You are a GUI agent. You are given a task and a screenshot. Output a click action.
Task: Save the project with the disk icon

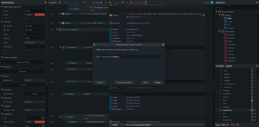tap(60, 3)
